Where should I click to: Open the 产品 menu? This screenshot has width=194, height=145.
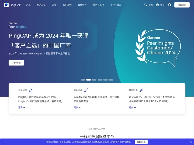tap(28, 5)
